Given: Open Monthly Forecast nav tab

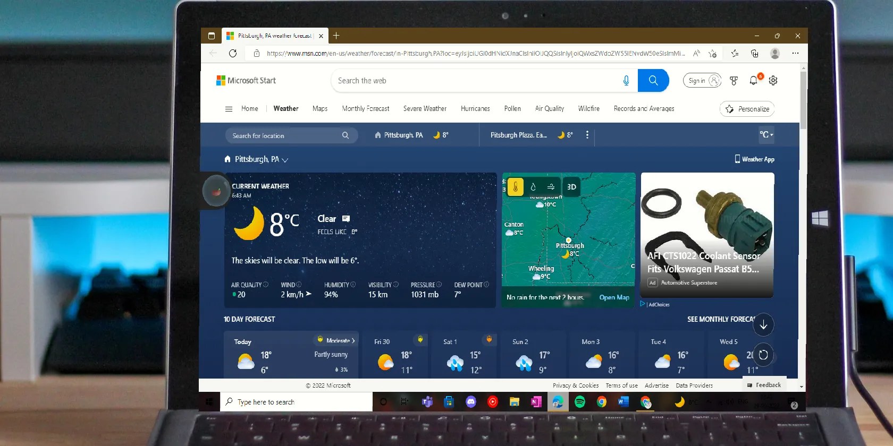Looking at the screenshot, I should [366, 109].
